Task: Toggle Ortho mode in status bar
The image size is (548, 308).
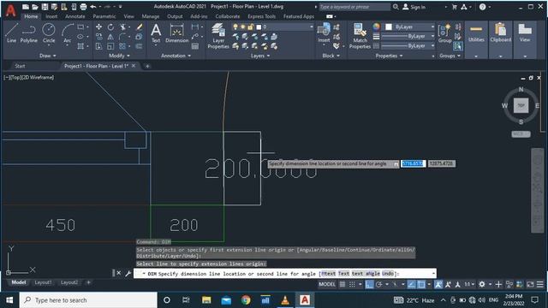Action: click(369, 285)
